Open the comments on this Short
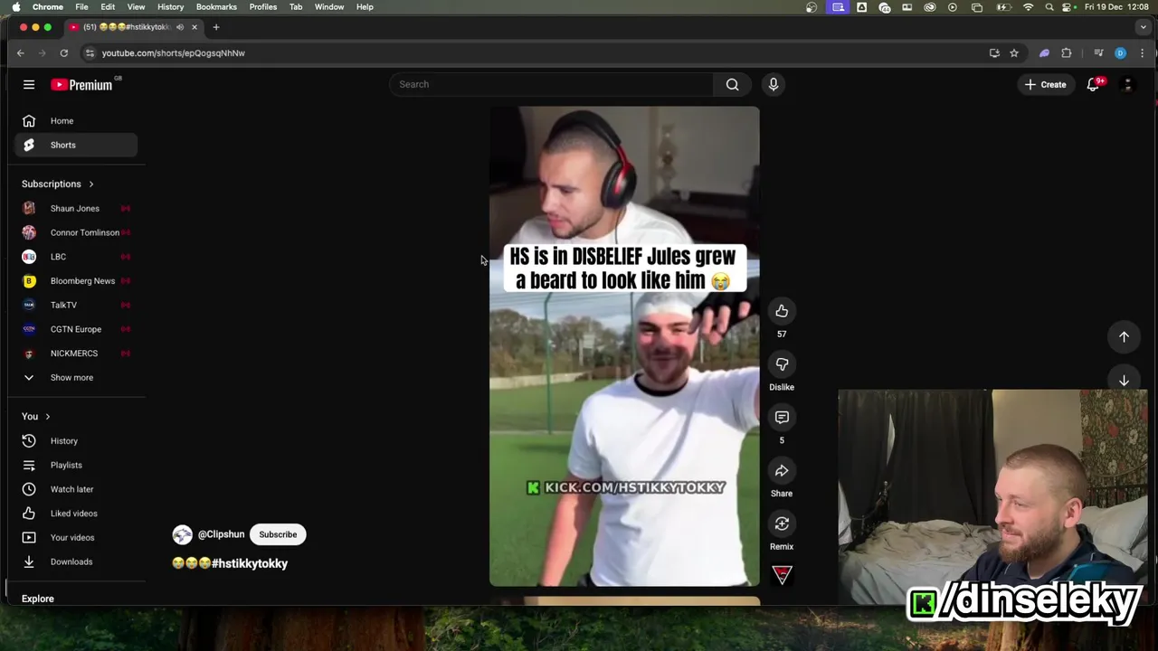This screenshot has height=651, width=1158. click(782, 417)
